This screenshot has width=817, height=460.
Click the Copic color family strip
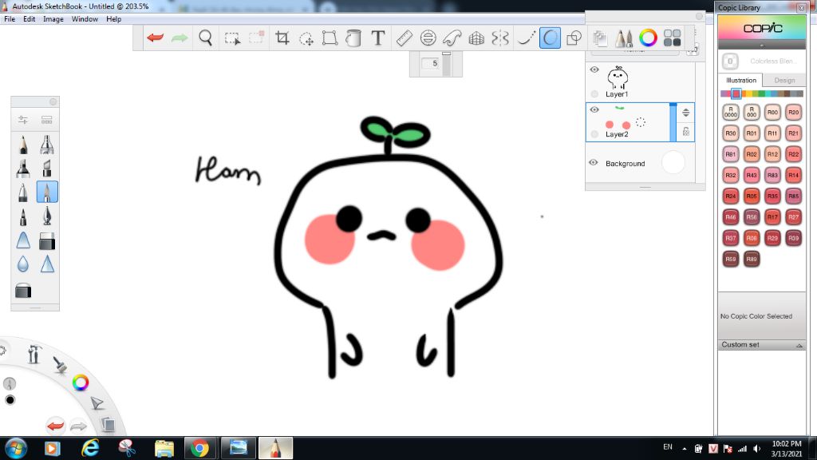coord(762,94)
